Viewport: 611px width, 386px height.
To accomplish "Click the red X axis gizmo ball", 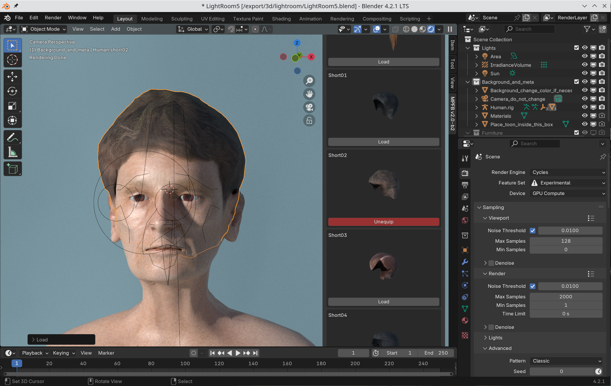I will pos(311,57).
